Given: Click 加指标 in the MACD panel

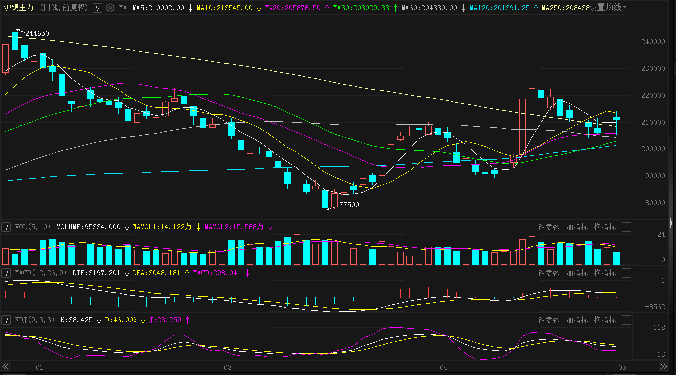Looking at the screenshot, I should click(x=577, y=273).
